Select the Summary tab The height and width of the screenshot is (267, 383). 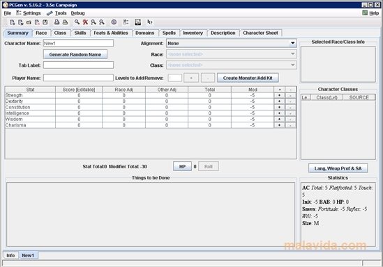click(x=17, y=33)
